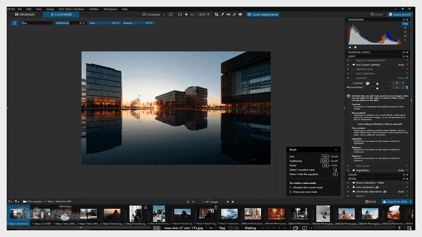Select B histogram channel

point(405,36)
